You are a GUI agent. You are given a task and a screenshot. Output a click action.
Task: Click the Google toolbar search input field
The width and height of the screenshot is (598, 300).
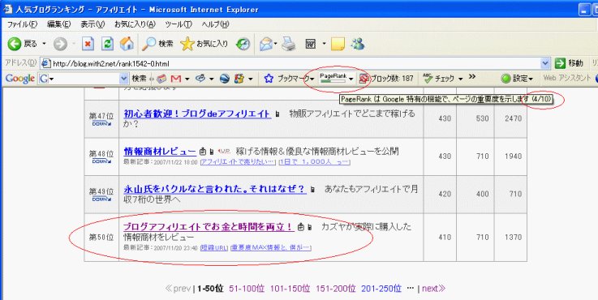tap(83, 79)
